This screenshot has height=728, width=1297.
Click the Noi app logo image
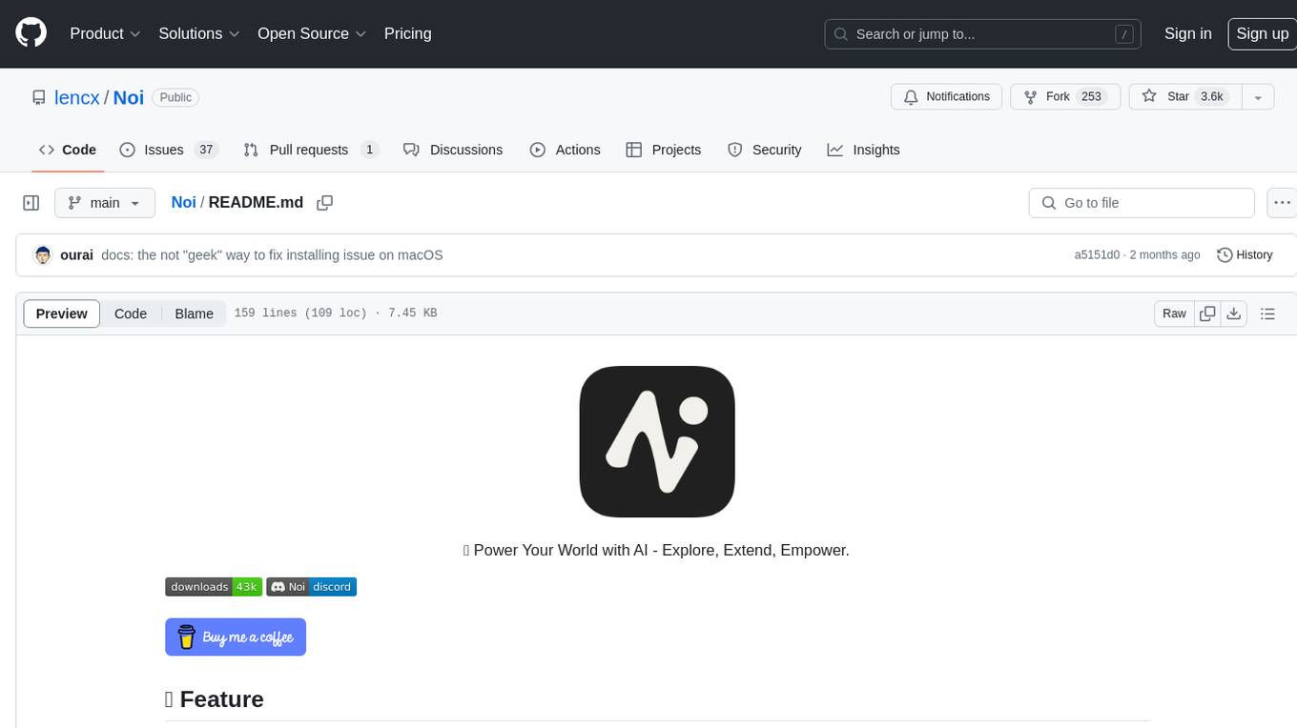[x=657, y=441]
